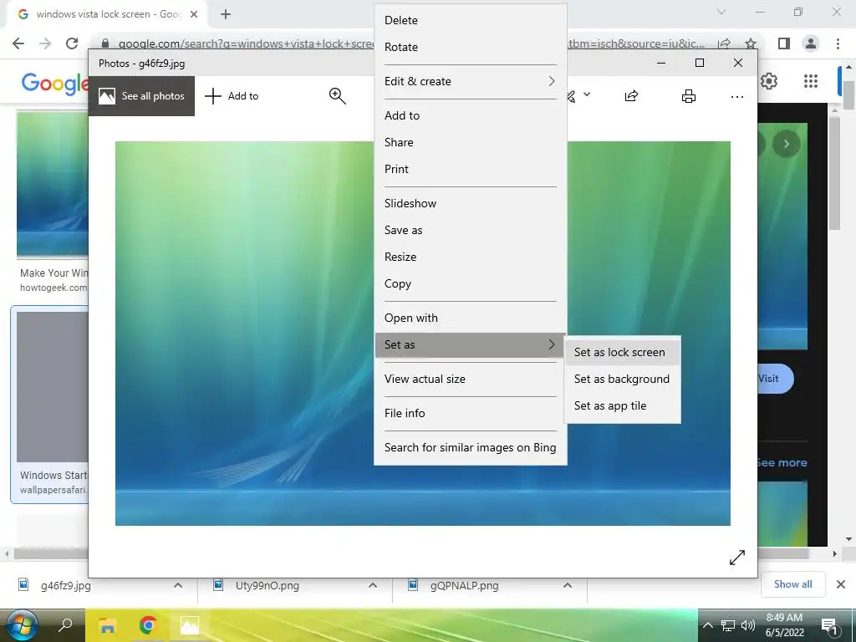
Task: Open a new Chrome tab with plus
Action: [x=226, y=15]
